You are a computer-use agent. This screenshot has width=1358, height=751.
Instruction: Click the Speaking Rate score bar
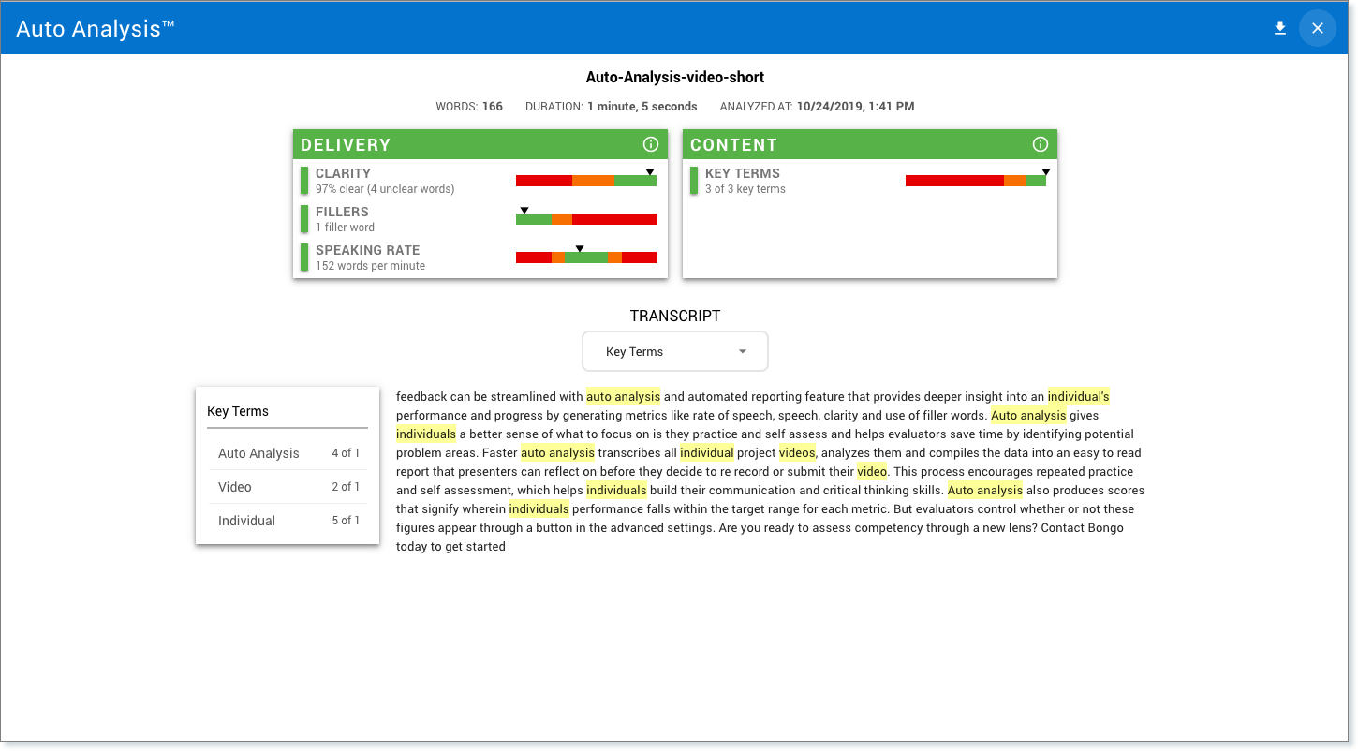(x=585, y=258)
